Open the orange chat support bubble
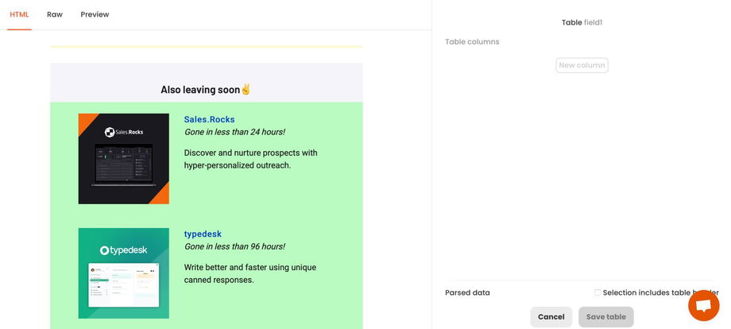 click(x=703, y=306)
